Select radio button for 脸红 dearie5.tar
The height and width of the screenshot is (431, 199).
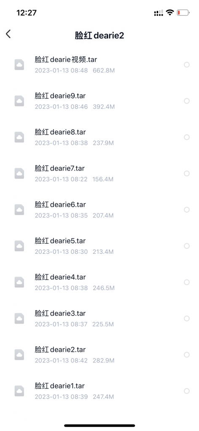tap(187, 246)
